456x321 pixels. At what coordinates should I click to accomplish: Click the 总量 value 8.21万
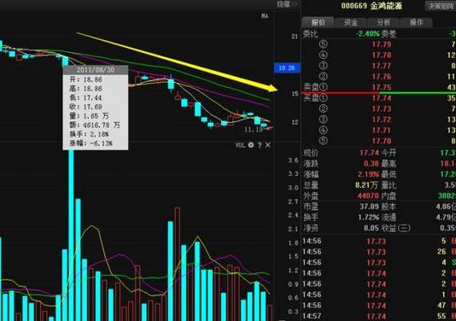[366, 185]
